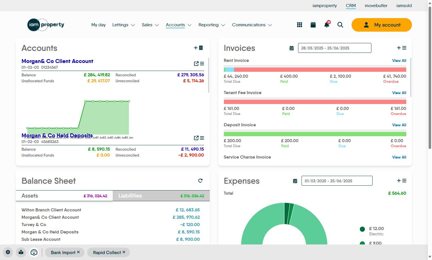Close the Rapid Collect tab
Screen dimensions: 432x260
point(124,252)
